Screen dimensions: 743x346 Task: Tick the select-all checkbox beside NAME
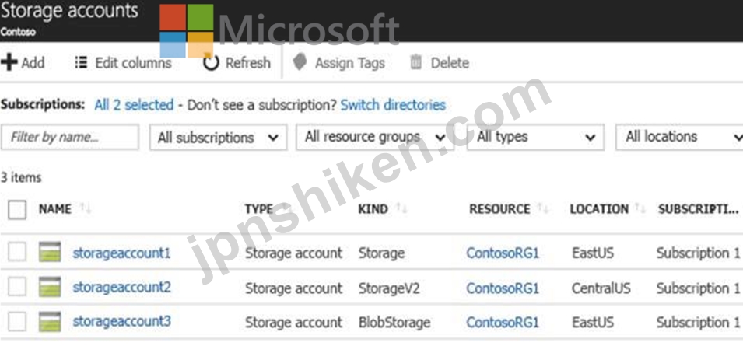17,209
